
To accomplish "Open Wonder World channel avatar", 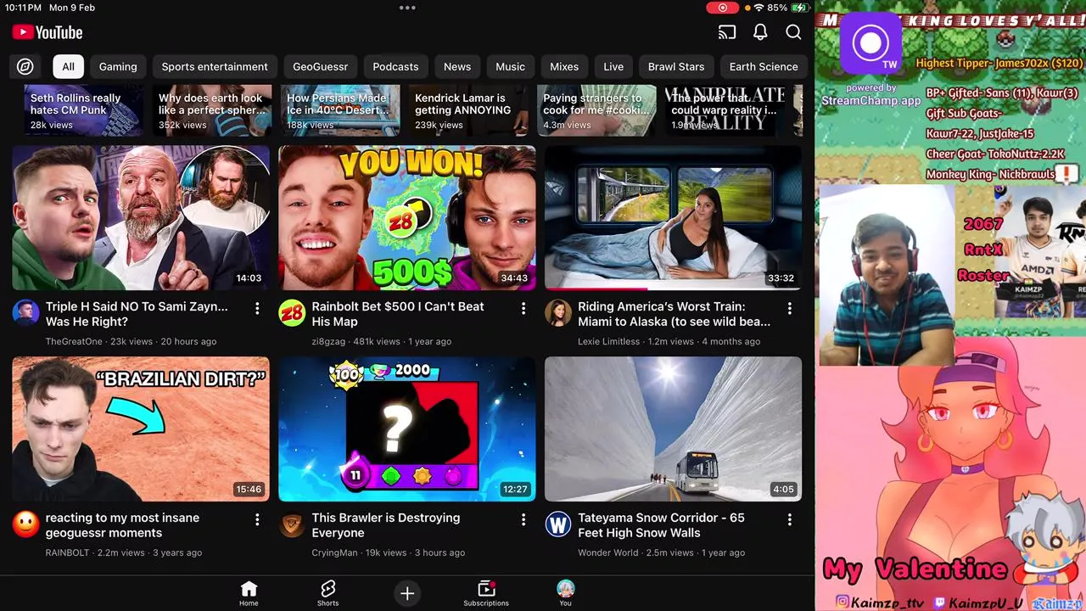I will 558,524.
